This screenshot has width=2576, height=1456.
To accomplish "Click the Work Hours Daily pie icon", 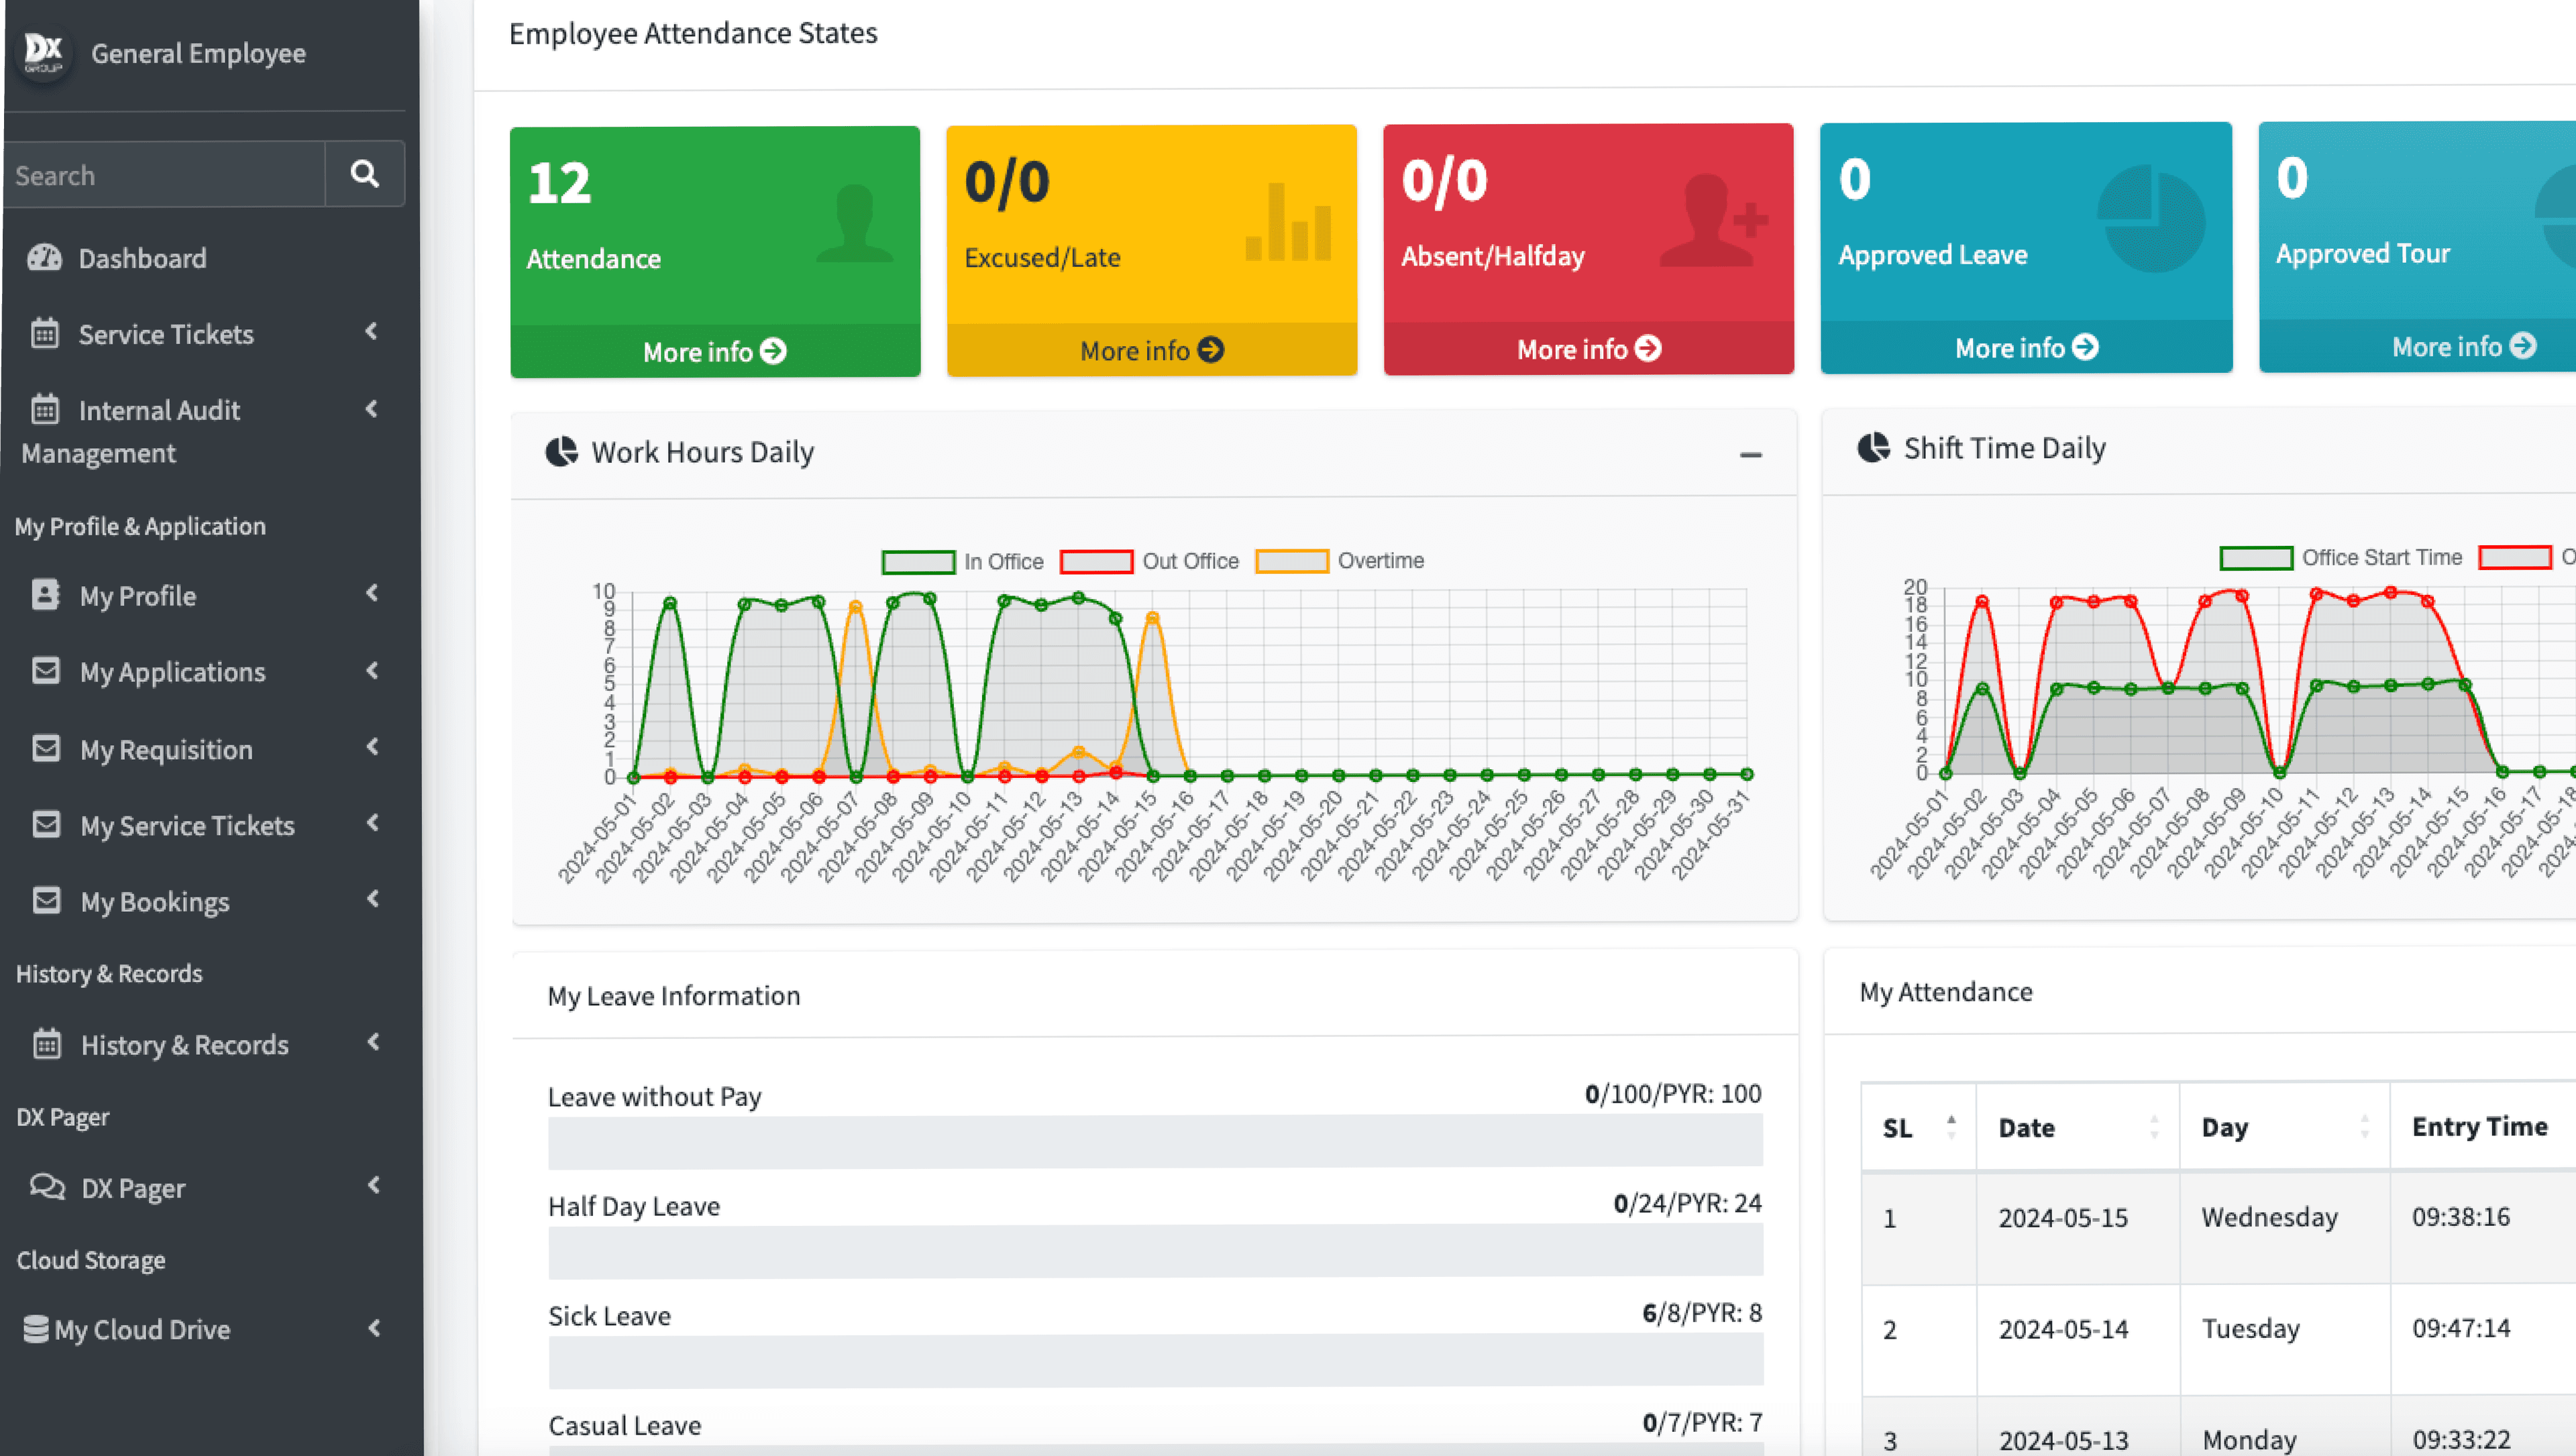I will (561, 452).
